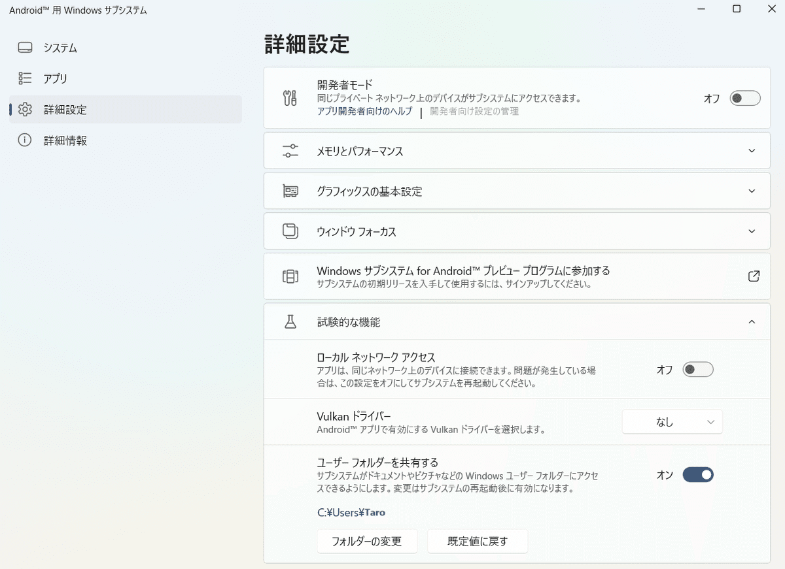Click ユーザー フォルダーを共有する title
The image size is (785, 569).
(x=377, y=463)
